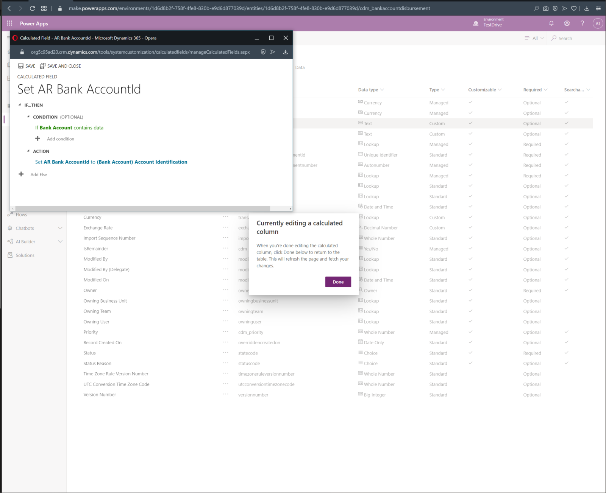
Task: Click the plus icon beside Add Else
Action: (x=21, y=174)
